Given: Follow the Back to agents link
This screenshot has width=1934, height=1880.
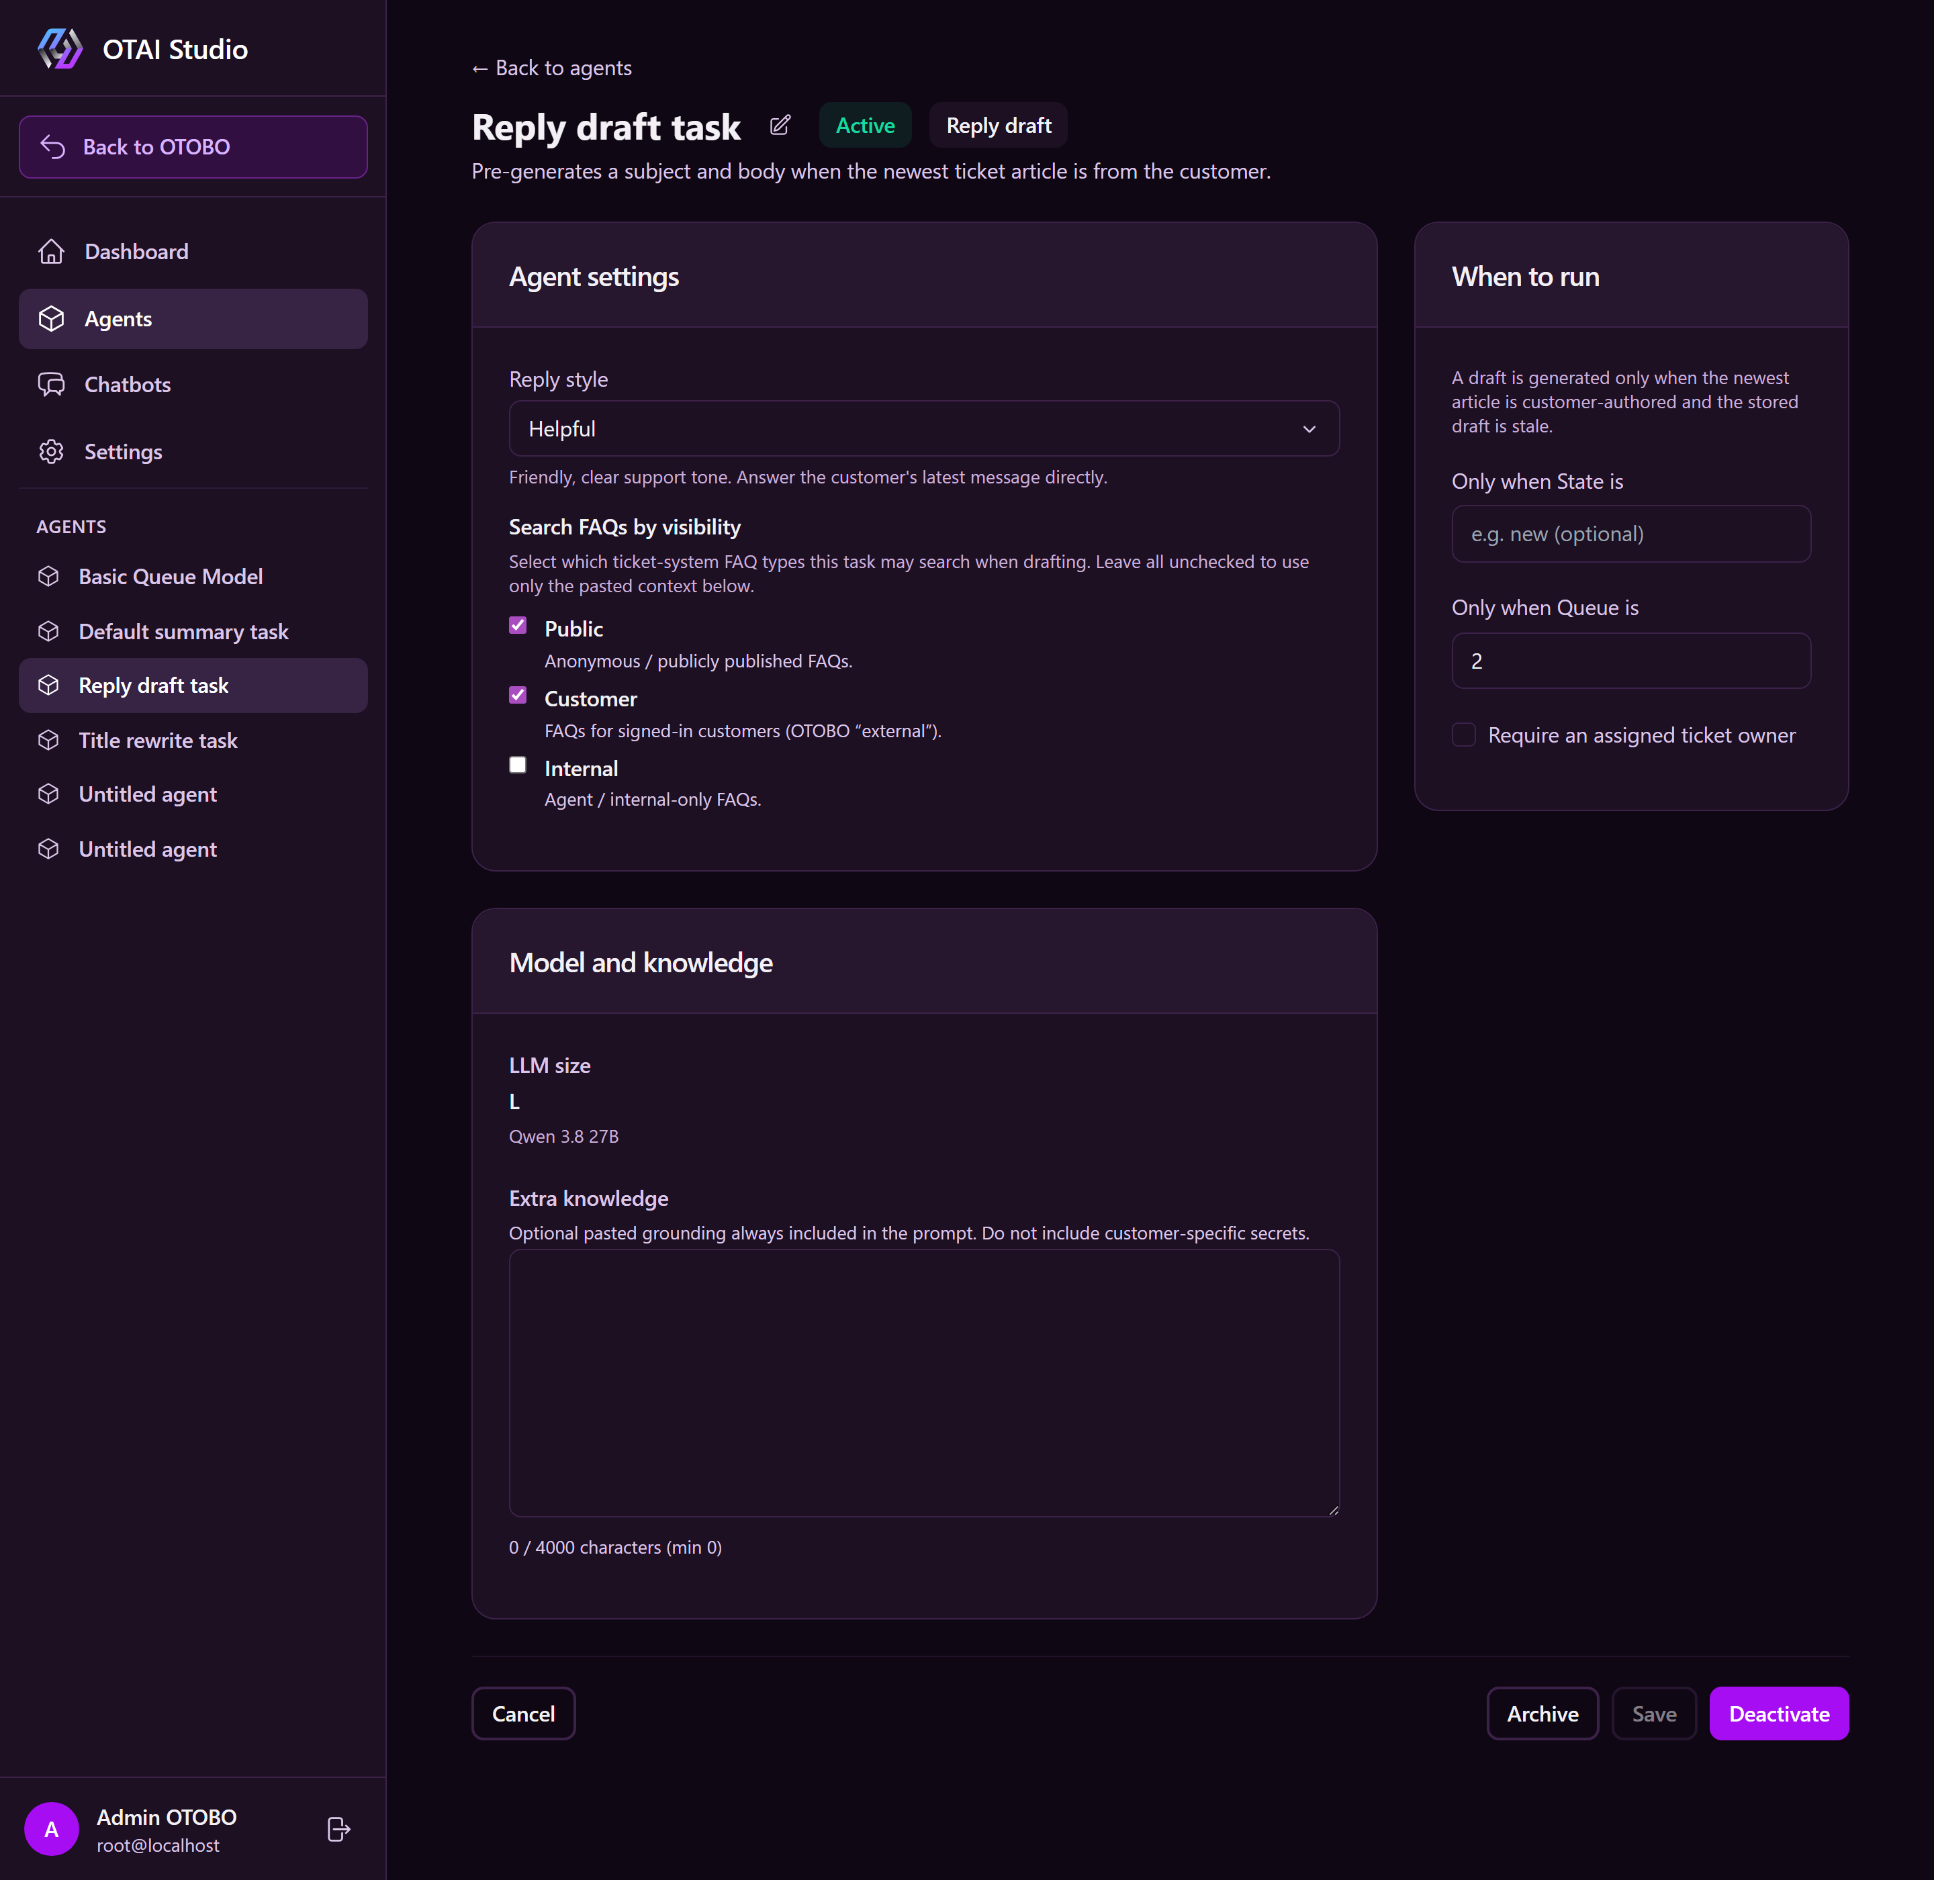Looking at the screenshot, I should point(551,68).
